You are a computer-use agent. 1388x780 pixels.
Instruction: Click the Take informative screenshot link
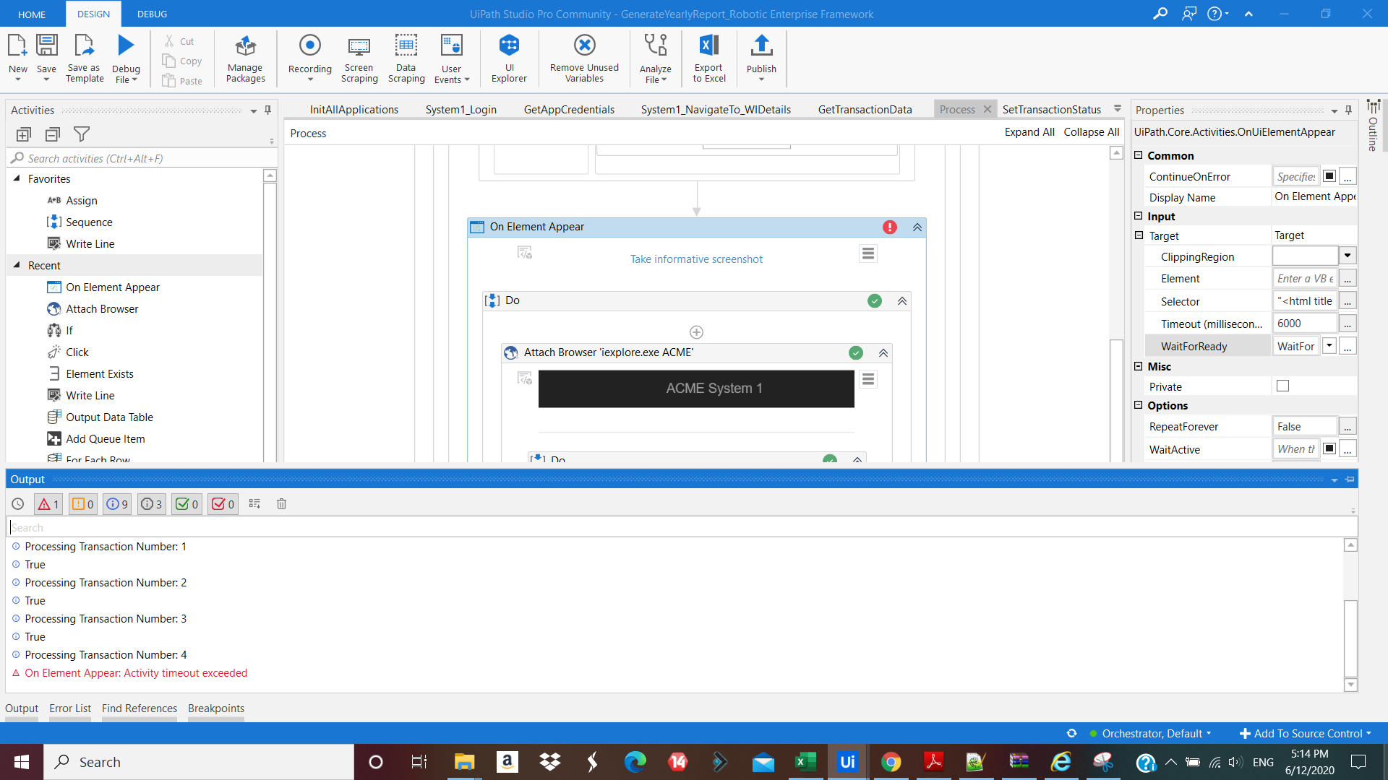click(696, 259)
